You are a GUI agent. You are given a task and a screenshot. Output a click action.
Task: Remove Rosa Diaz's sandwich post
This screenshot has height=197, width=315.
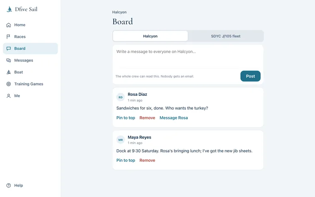147,118
